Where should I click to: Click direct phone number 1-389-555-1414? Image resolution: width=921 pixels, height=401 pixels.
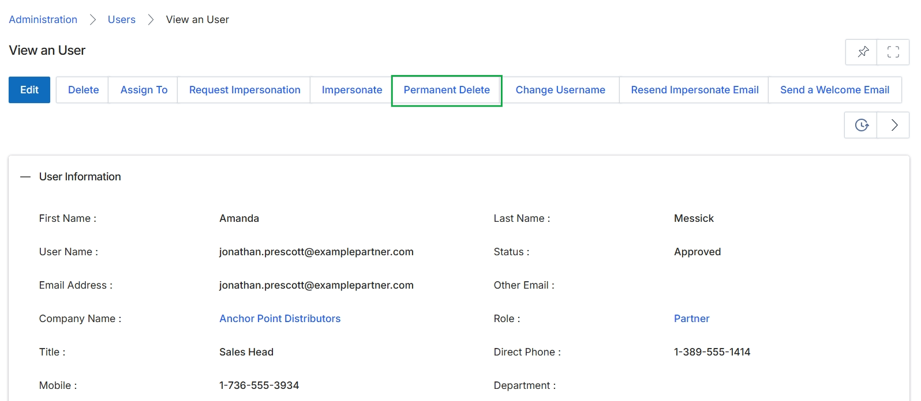[712, 352]
